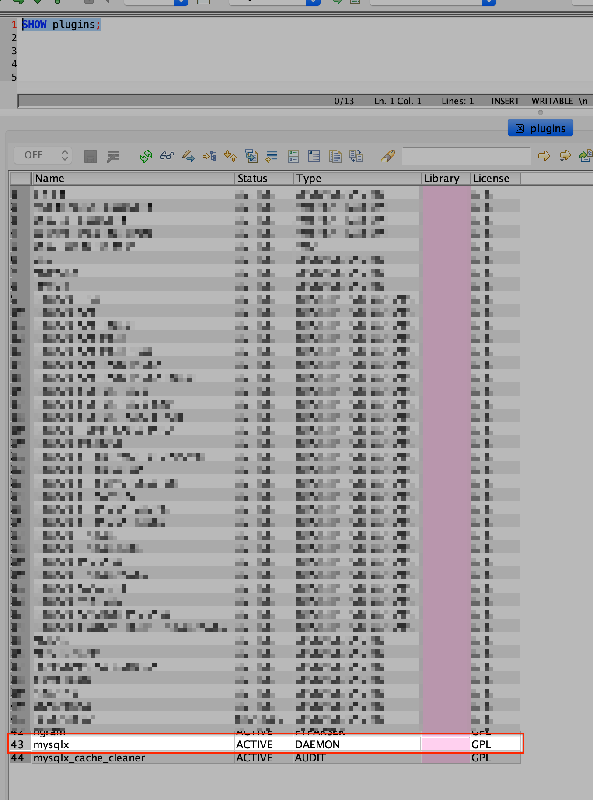Sort by the Name column header
Screen dimensions: 593x800
pyautogui.click(x=133, y=179)
